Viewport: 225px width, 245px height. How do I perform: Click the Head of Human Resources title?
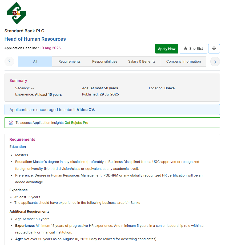(35, 39)
